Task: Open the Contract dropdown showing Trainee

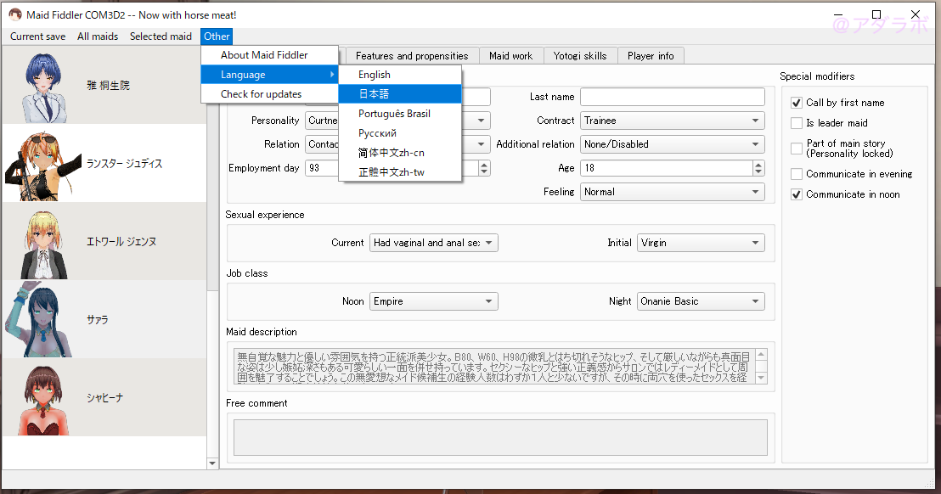Action: click(672, 121)
